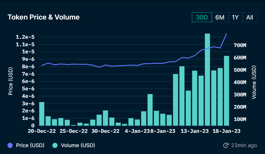Click the 1.2e-5 price axis label
This screenshot has height=154, width=265.
pyautogui.click(x=25, y=37)
